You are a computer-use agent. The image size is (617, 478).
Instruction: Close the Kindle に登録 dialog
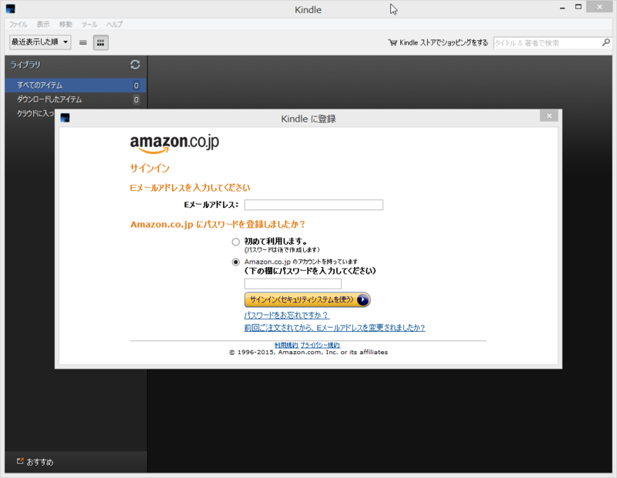(549, 116)
